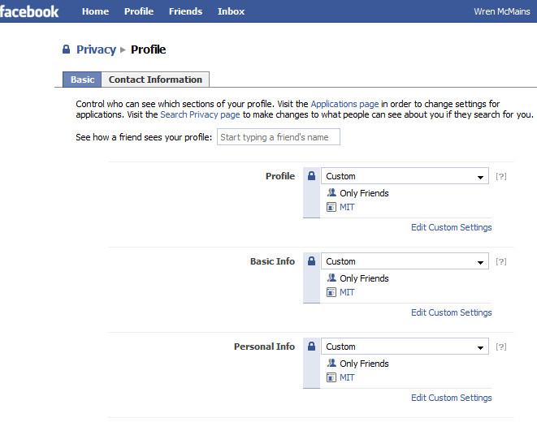
Task: Click the lock icon beside Privacy heading
Action: (x=66, y=50)
